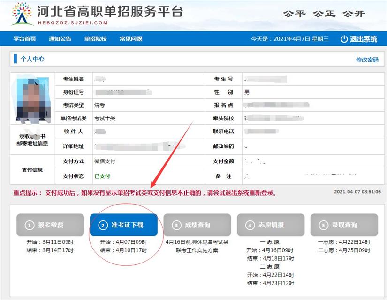The width and height of the screenshot is (387, 300).
Task: Click the 报考缴费 step button
Action: [50, 225]
